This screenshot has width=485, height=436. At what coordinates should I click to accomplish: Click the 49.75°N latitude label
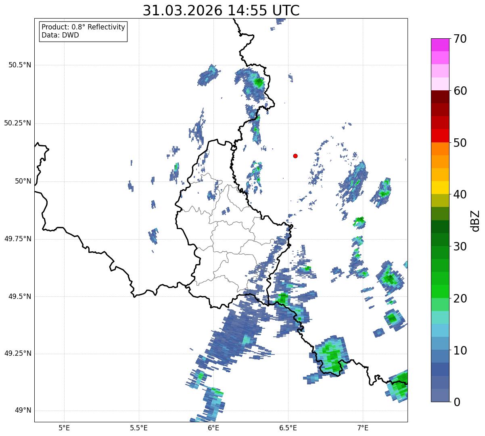[17, 239]
